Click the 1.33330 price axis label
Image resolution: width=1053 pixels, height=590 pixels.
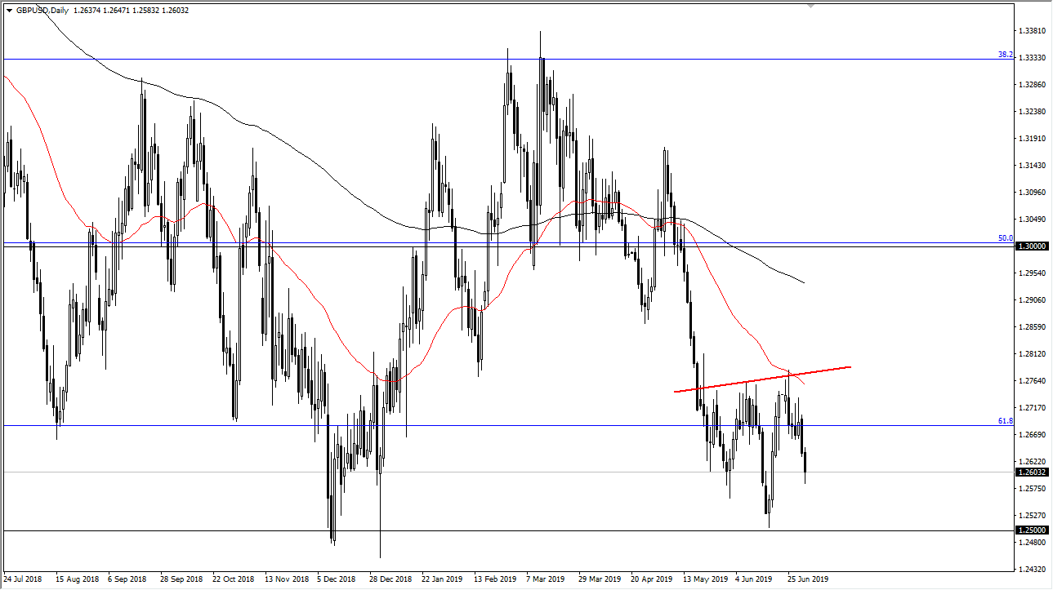coord(1033,58)
